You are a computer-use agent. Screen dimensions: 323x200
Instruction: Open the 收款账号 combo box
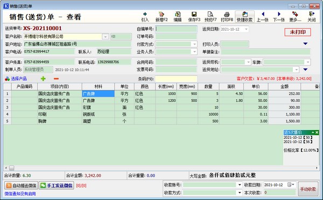pos(240,185)
